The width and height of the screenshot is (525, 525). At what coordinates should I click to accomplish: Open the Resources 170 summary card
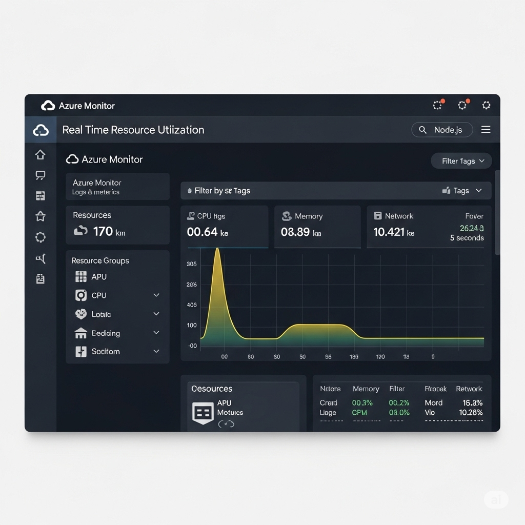pos(117,225)
